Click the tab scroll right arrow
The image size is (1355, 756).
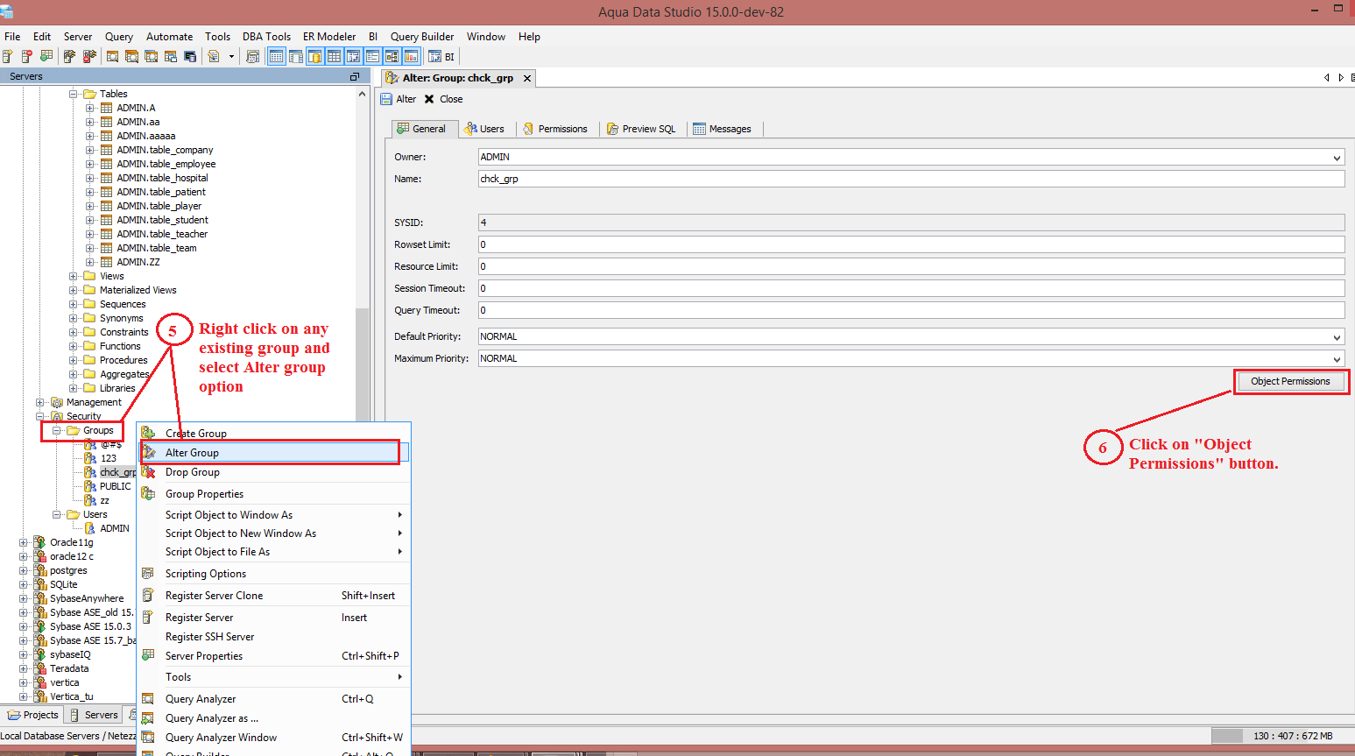[1340, 78]
